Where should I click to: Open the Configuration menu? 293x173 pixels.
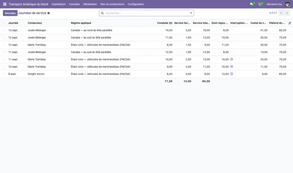pyautogui.click(x=136, y=4)
